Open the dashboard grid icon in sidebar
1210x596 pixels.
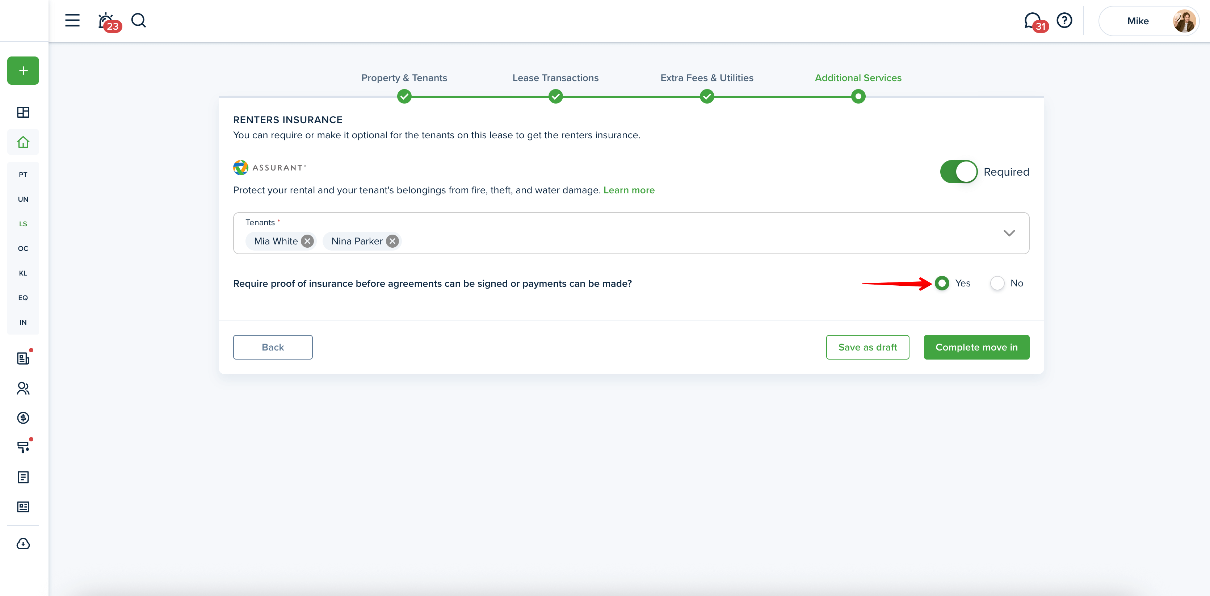click(x=23, y=112)
